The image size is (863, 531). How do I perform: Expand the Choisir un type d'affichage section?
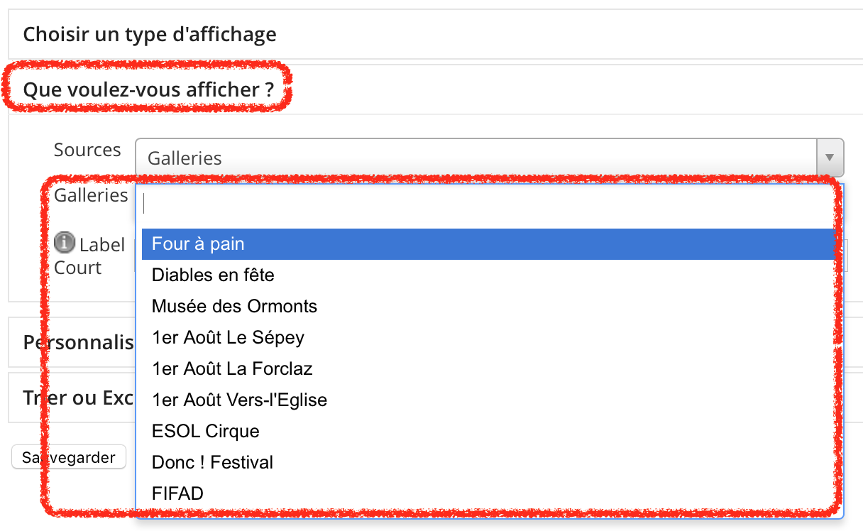click(150, 34)
